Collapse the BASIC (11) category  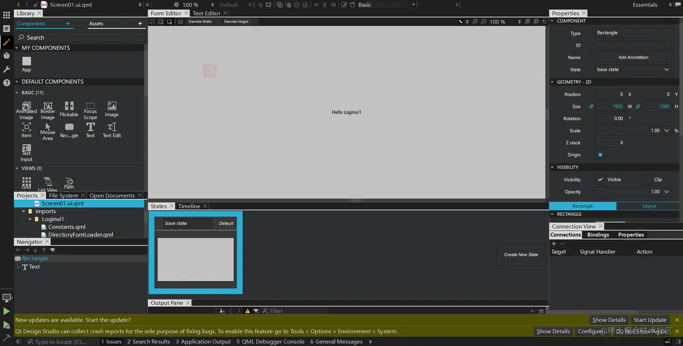point(17,92)
